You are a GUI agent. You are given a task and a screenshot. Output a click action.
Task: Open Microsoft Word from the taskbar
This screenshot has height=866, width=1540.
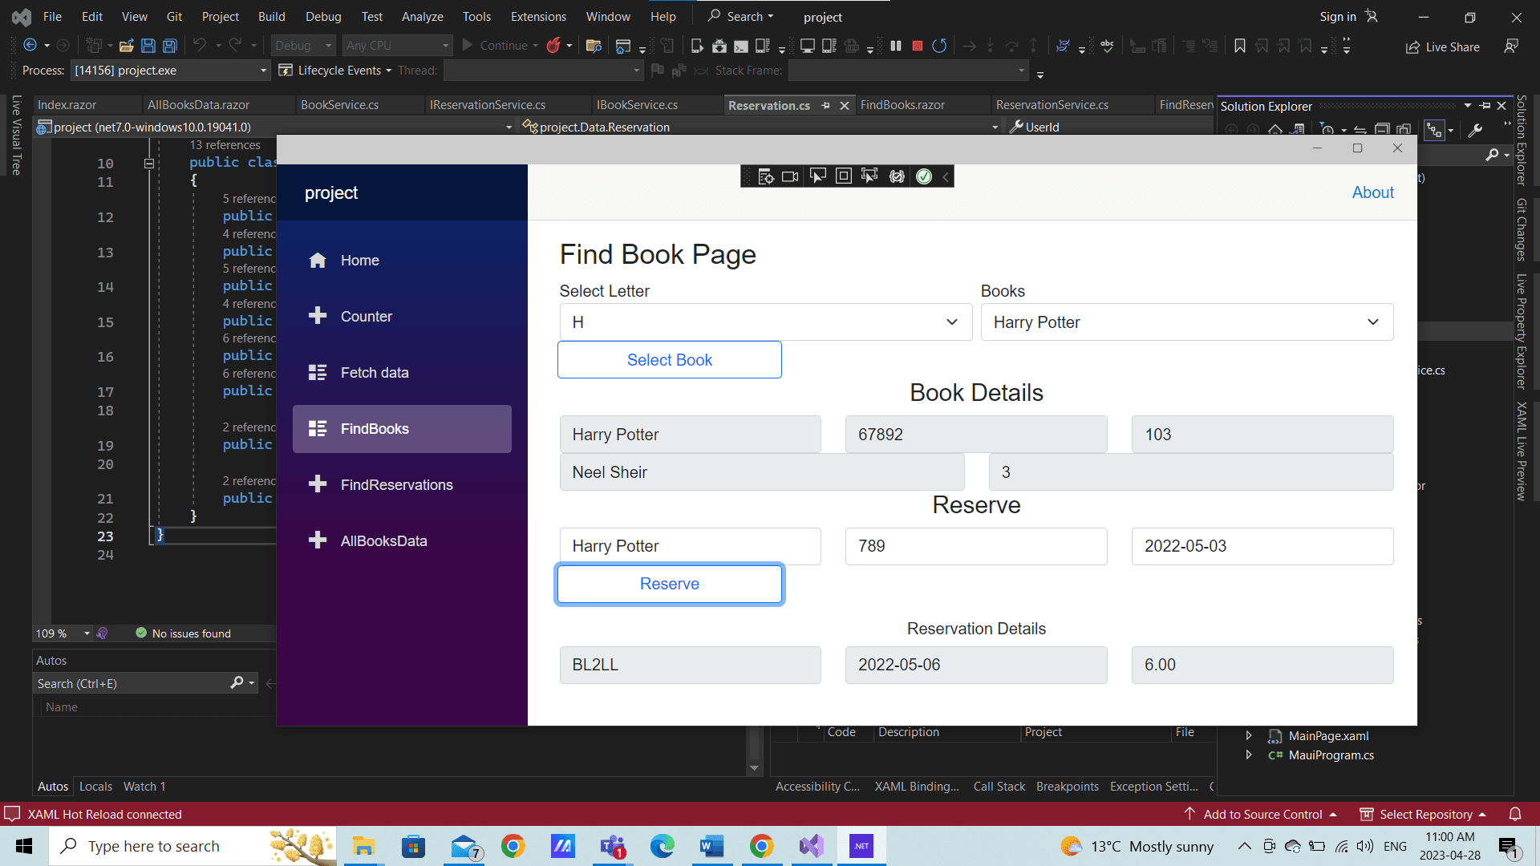[711, 846]
